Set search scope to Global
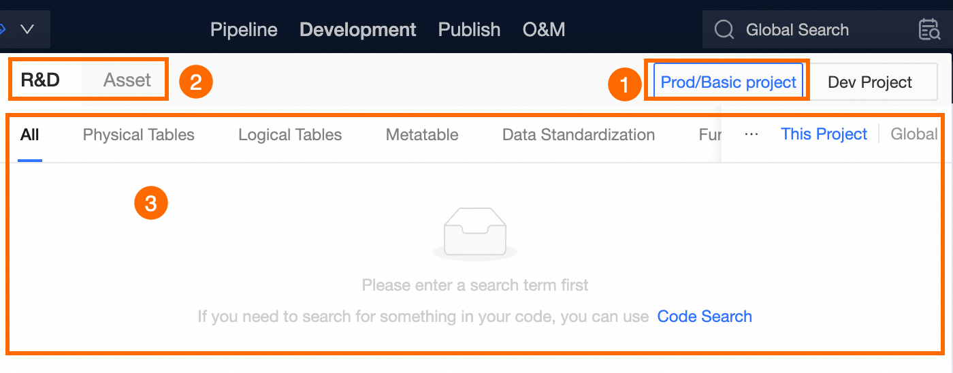Viewport: 953px width, 373px height. pos(914,134)
